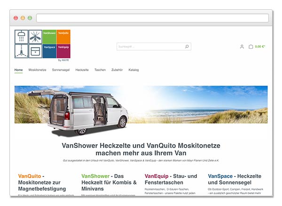This screenshot has height=206, width=282.
Task: Open the Zubehör menu
Action: point(117,70)
